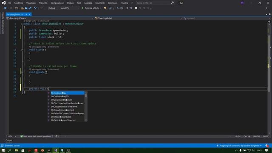The width and height of the screenshot is (272, 153).
Task: Click the bookmark toolbar icon
Action: (x=136, y=8)
